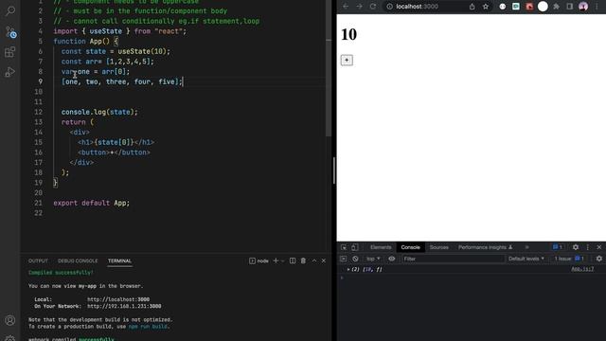Open the puzzle-piece Extensions menu in browser
The image size is (606, 341).
point(556,7)
